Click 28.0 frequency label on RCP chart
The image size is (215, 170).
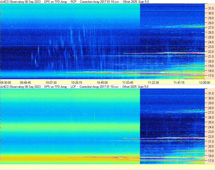pyautogui.click(x=211, y=23)
